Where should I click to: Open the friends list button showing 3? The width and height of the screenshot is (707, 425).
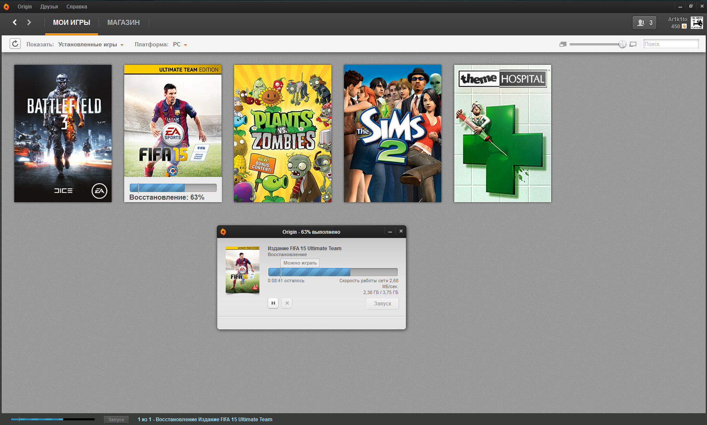(644, 23)
